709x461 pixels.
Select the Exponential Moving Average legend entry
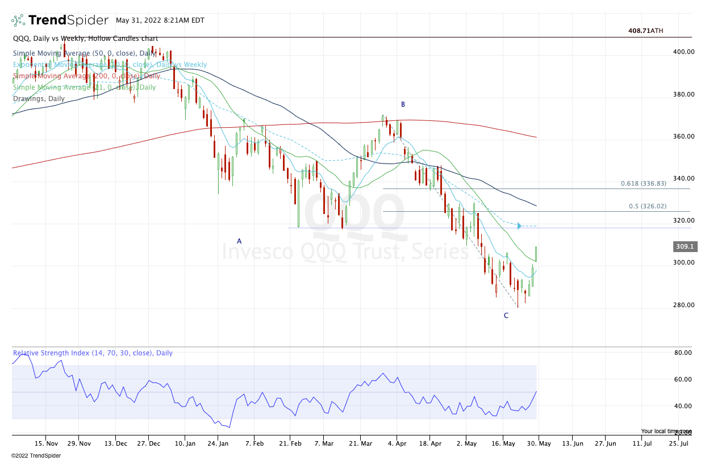110,65
